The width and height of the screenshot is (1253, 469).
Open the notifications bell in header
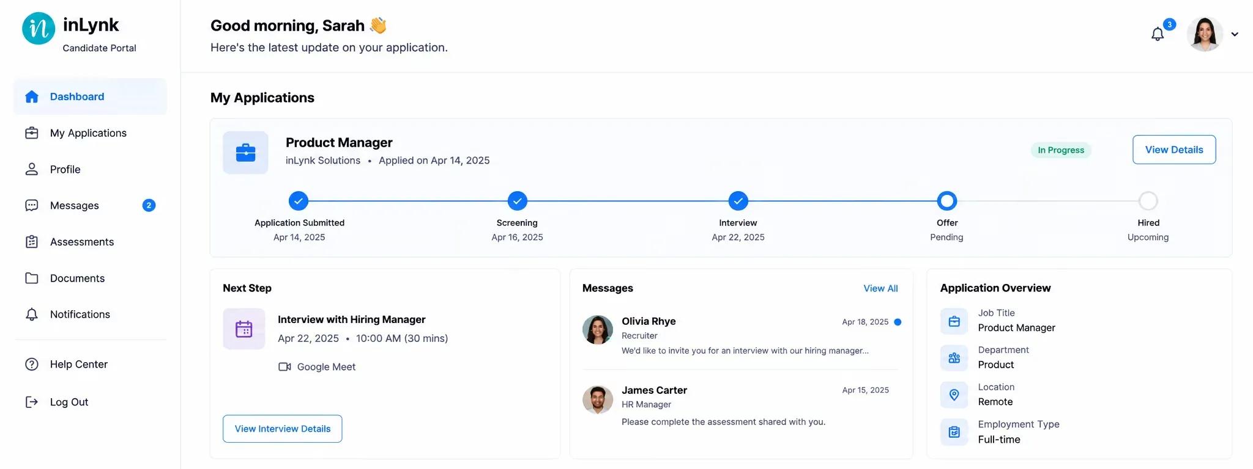point(1157,34)
